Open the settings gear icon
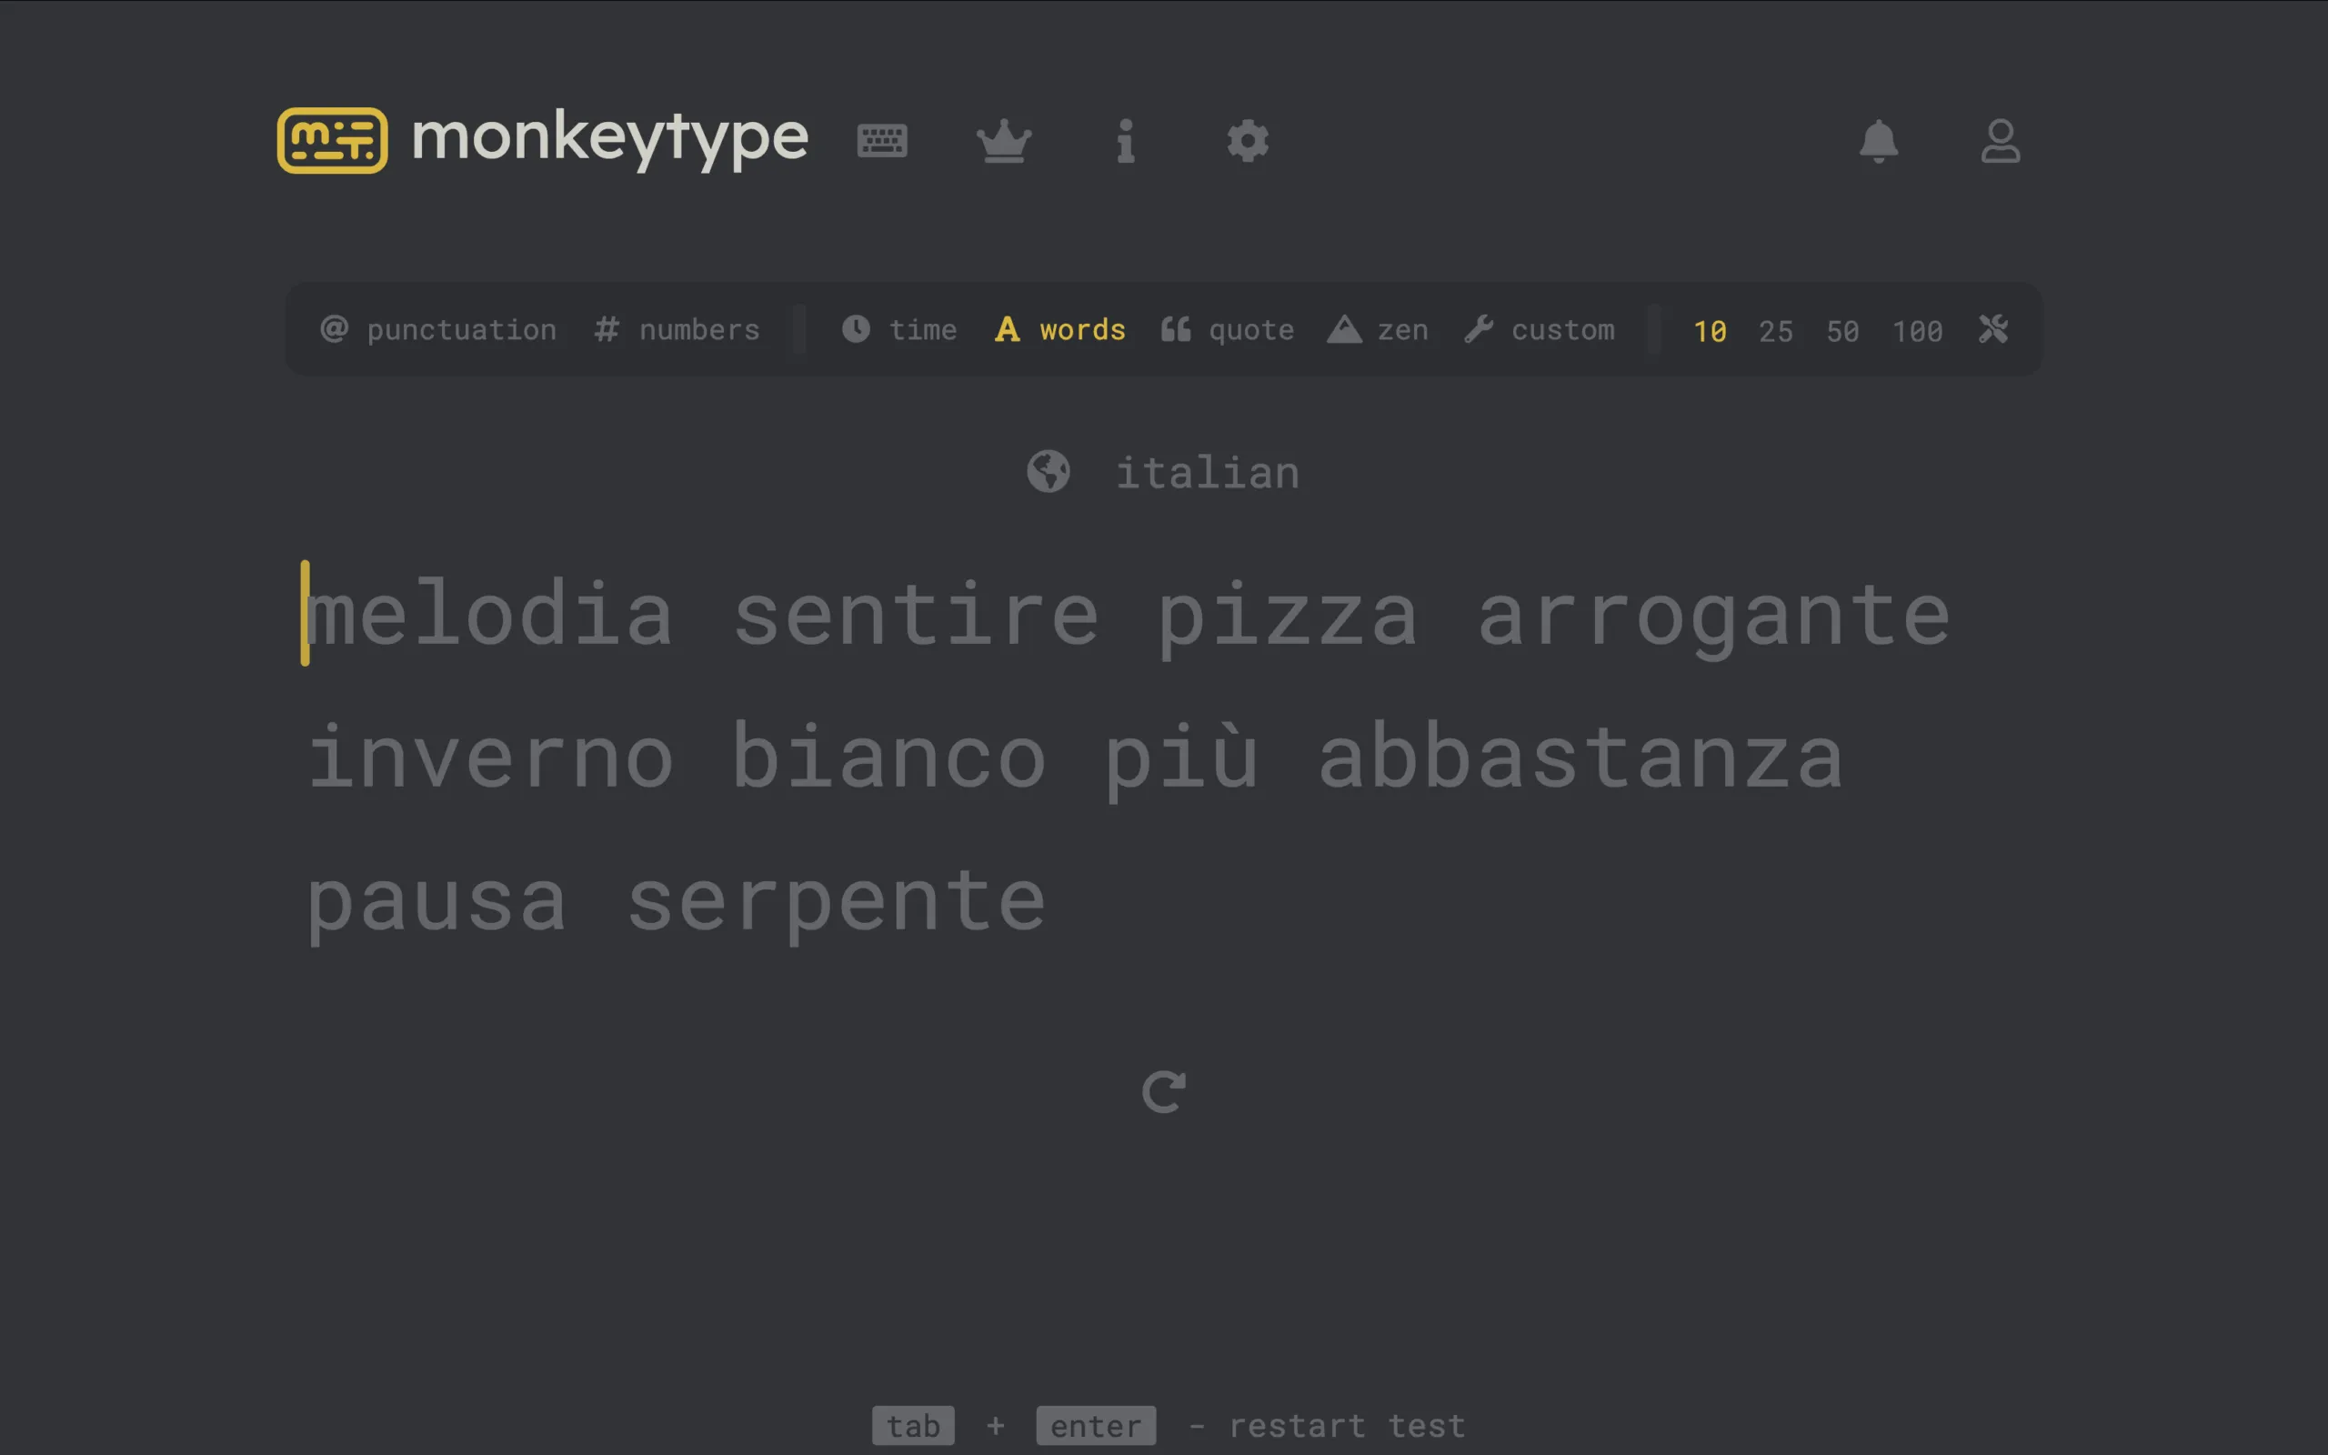 pyautogui.click(x=1247, y=142)
